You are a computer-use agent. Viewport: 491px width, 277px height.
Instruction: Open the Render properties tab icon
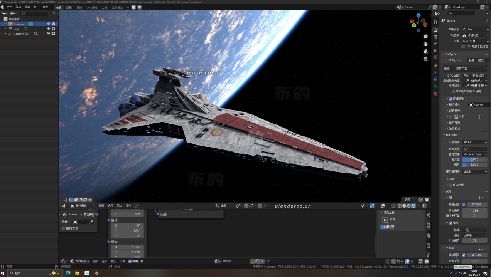tap(435, 30)
